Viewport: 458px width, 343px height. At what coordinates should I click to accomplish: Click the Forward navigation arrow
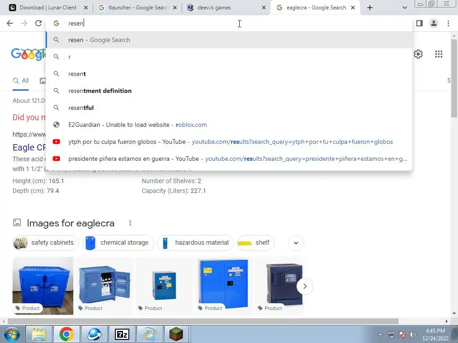[24, 23]
